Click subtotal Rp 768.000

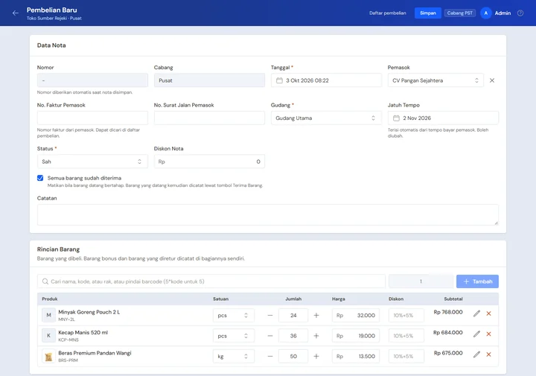coord(448,312)
